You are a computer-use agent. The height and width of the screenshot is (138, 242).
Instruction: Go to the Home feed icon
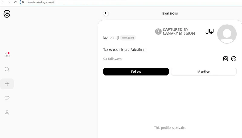coord(7,55)
